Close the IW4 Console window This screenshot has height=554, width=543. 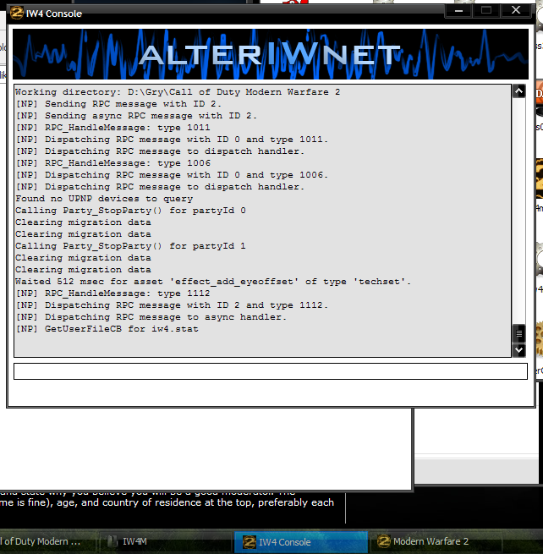click(516, 11)
